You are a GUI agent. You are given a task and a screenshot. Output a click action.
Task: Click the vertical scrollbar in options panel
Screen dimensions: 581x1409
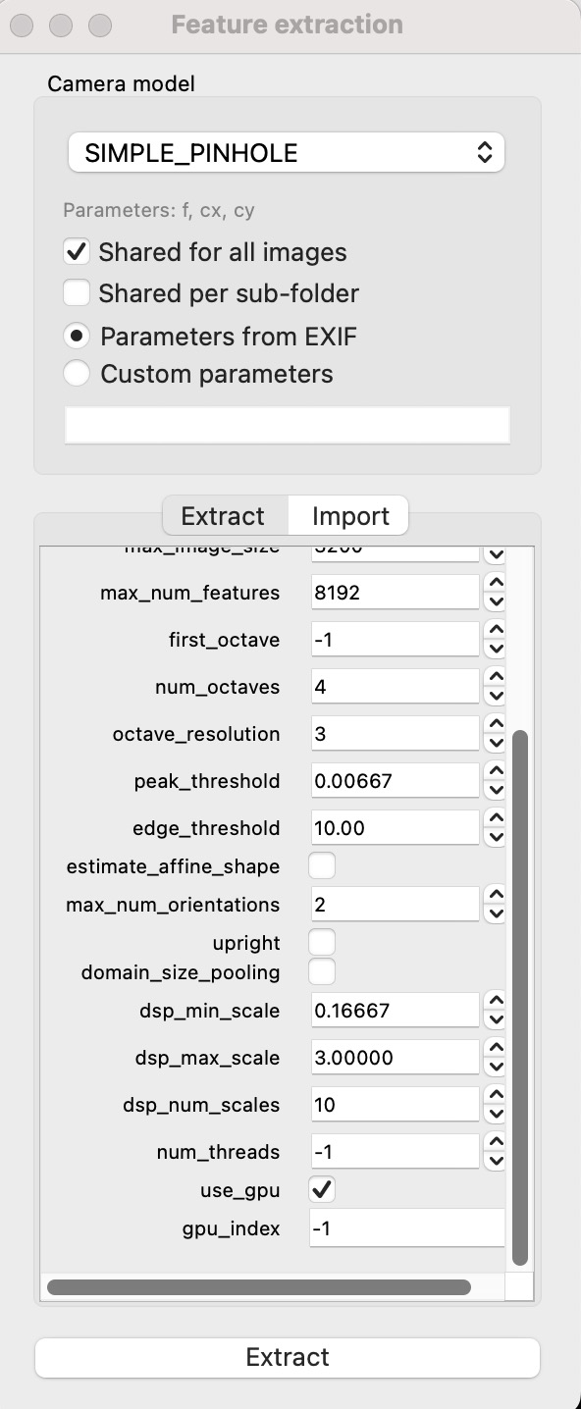[521, 981]
